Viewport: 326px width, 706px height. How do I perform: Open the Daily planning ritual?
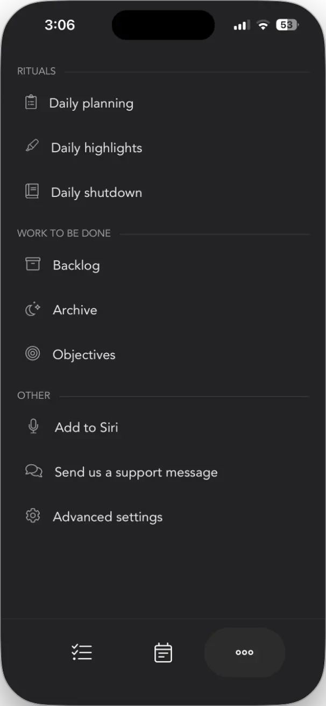point(91,103)
